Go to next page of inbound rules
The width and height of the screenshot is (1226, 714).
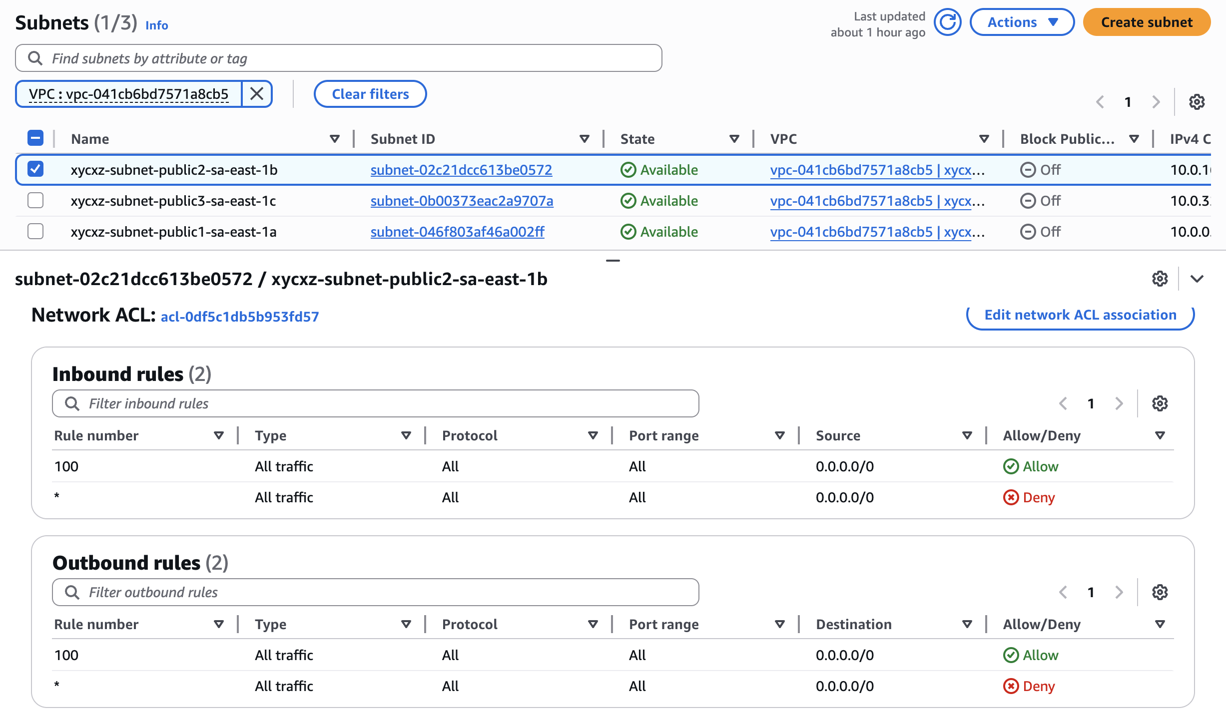[x=1119, y=403]
